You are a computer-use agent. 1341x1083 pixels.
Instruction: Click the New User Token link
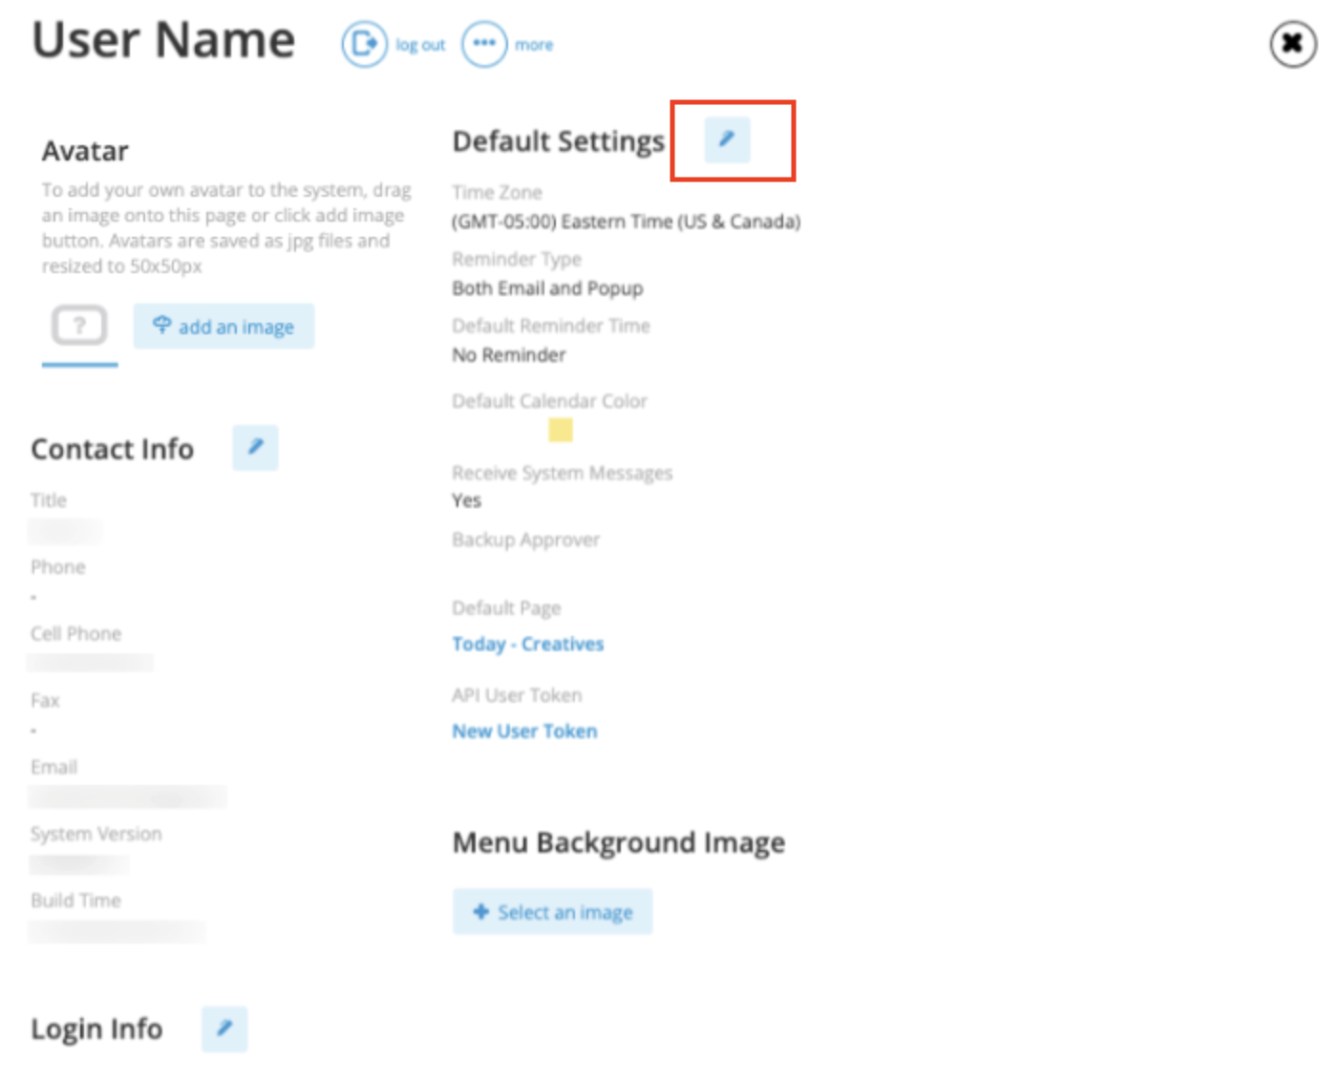pos(524,732)
